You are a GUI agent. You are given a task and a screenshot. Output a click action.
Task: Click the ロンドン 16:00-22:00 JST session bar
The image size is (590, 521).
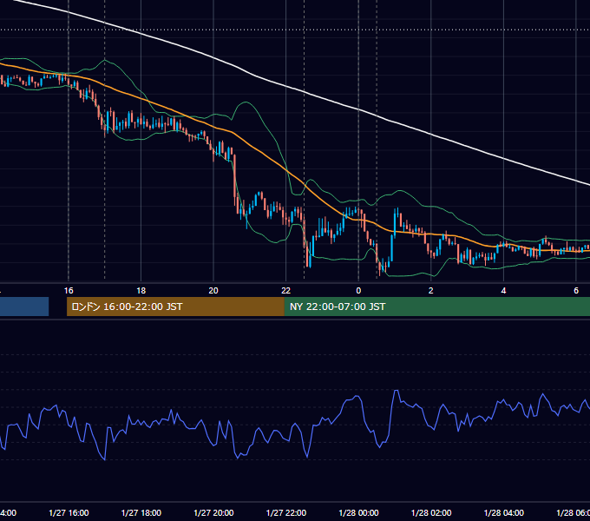coord(175,307)
